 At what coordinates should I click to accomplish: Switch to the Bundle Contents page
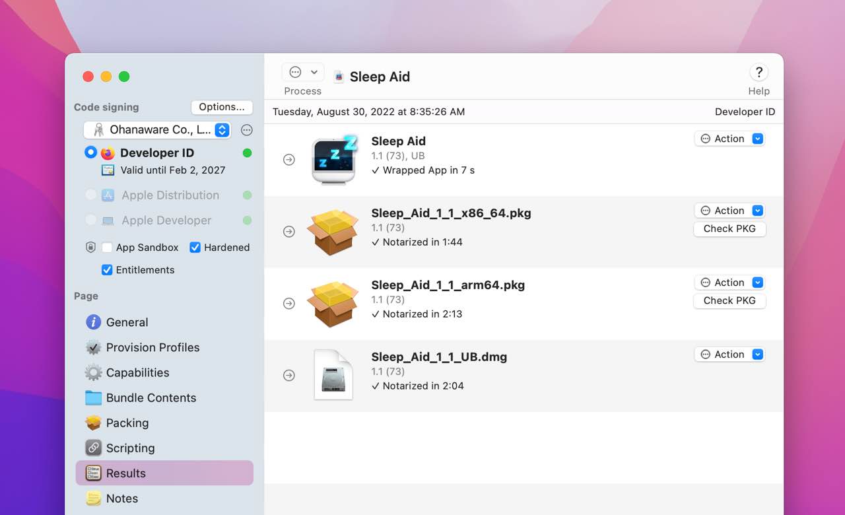click(151, 397)
